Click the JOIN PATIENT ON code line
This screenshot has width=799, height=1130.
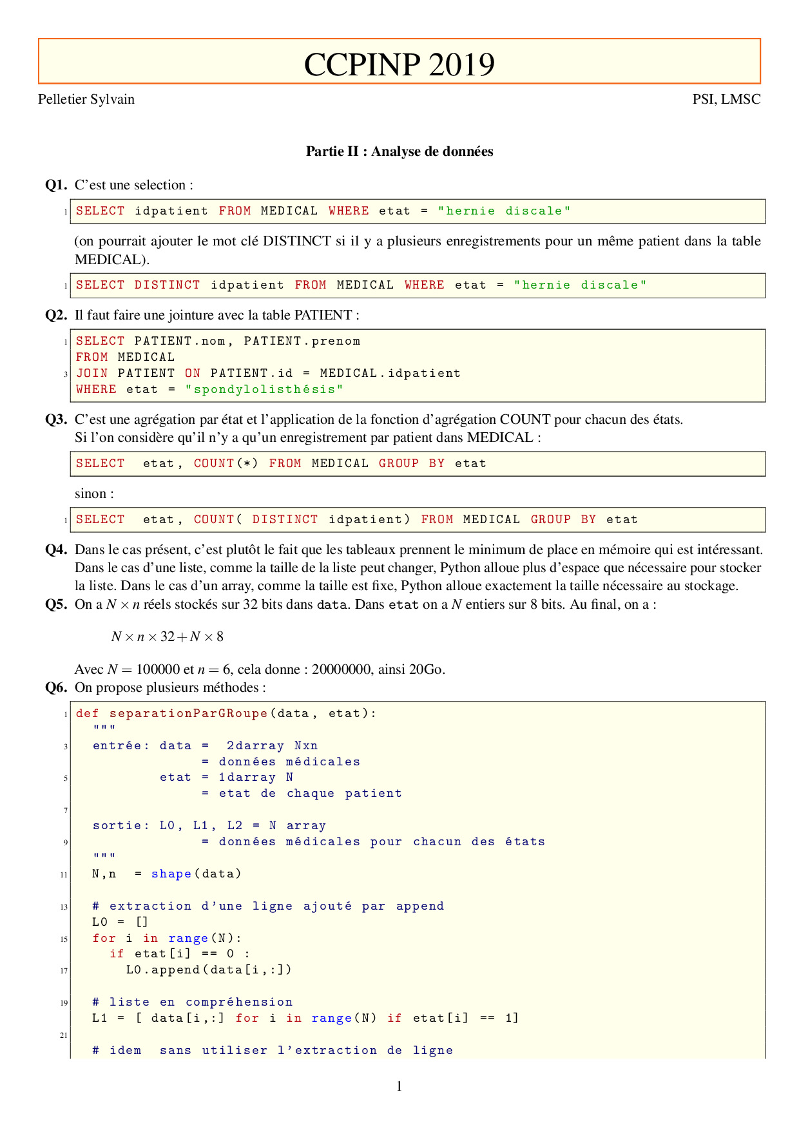268,373
